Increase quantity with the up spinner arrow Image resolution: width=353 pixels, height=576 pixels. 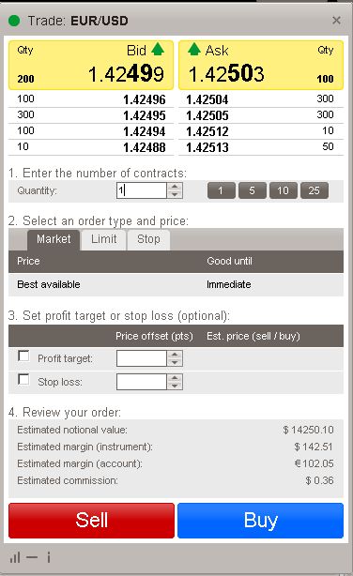coord(175,187)
